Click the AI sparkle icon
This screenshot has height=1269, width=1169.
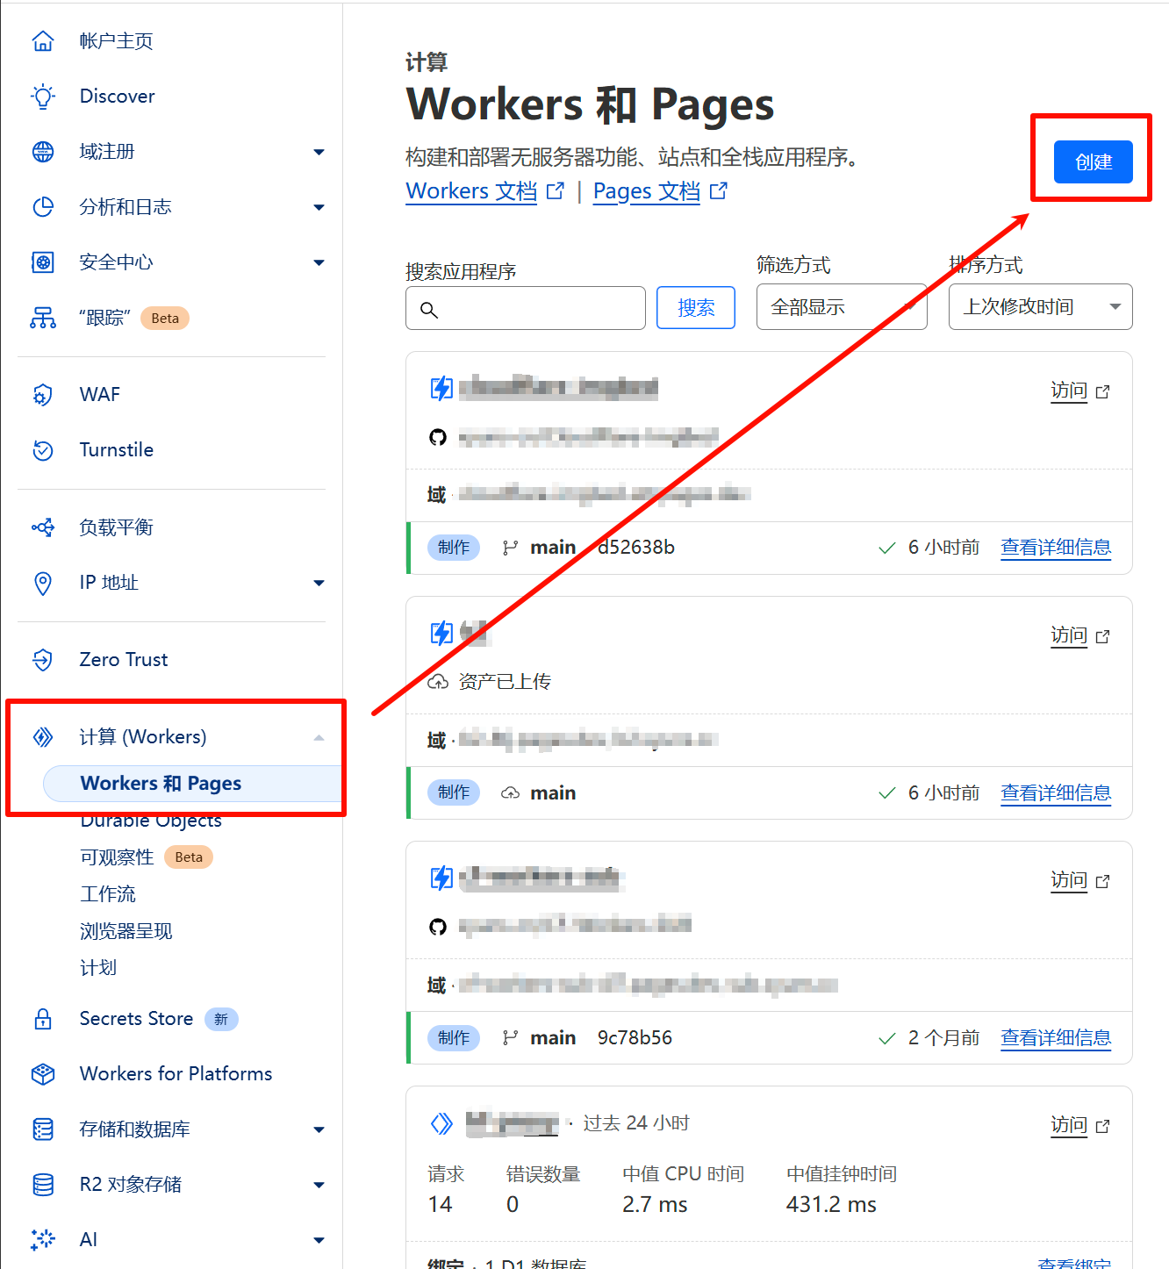[42, 1240]
